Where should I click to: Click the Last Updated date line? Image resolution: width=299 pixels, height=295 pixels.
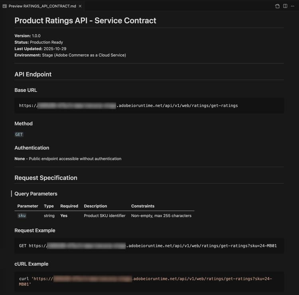[x=40, y=49]
